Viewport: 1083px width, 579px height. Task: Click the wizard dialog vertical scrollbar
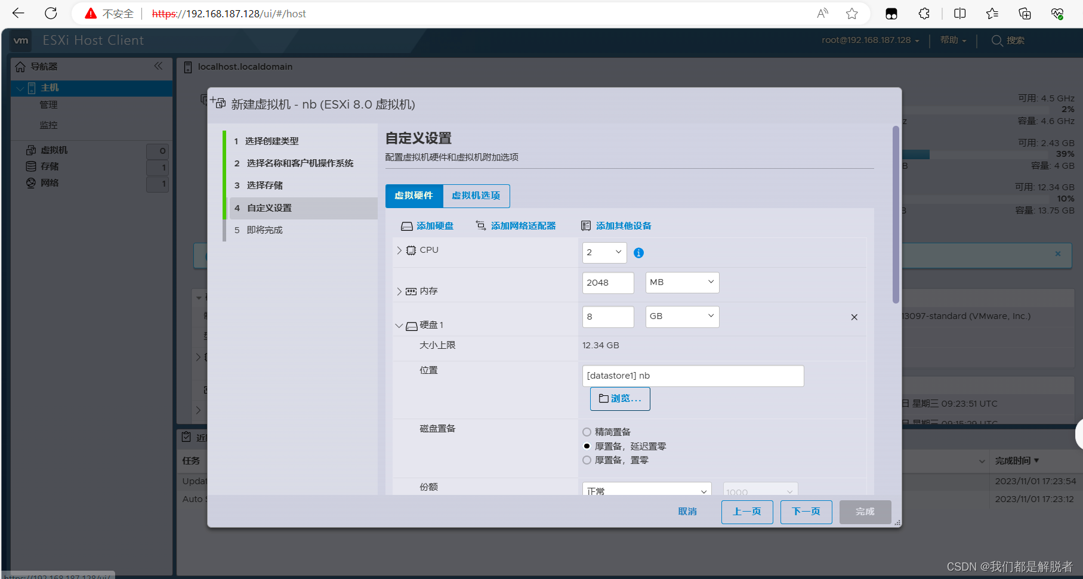[x=896, y=215]
